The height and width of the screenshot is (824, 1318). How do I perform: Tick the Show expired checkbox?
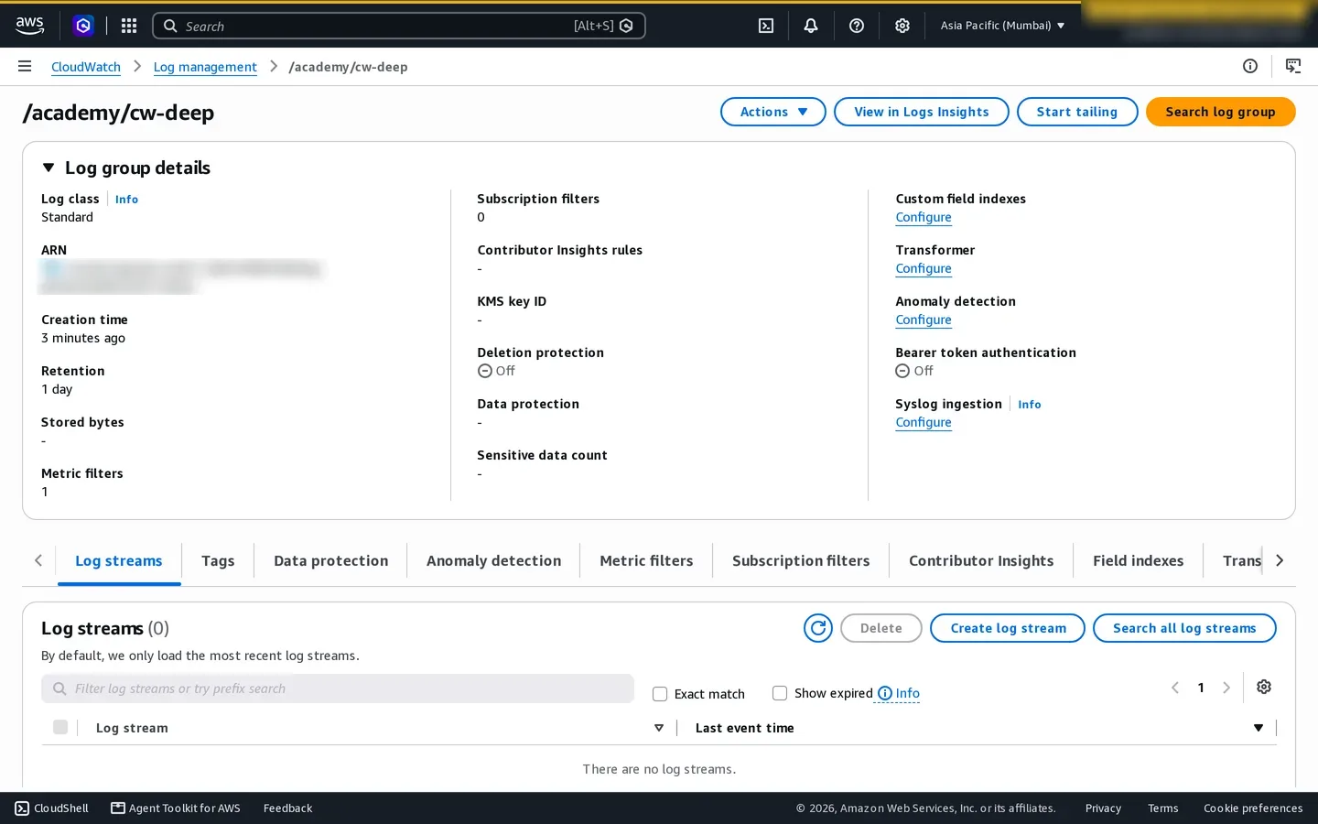point(780,693)
